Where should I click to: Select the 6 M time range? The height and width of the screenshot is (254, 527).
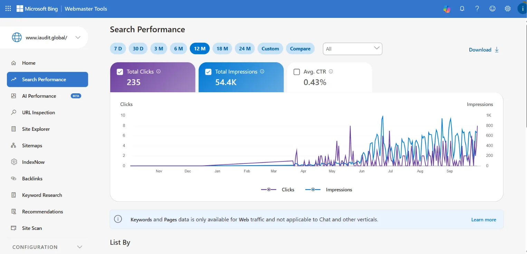179,49
